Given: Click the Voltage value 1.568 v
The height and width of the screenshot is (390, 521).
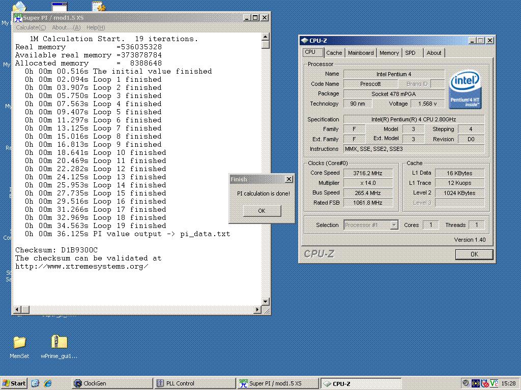Looking at the screenshot, I should pyautogui.click(x=427, y=104).
